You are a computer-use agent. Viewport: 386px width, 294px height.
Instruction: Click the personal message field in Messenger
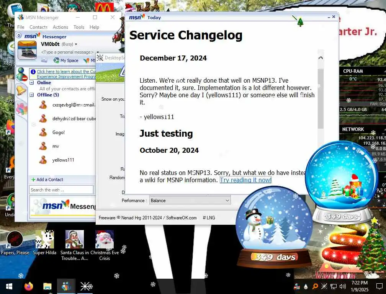(67, 52)
